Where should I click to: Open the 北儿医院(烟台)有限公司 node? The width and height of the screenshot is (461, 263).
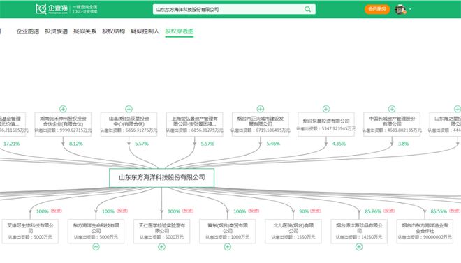(293, 232)
